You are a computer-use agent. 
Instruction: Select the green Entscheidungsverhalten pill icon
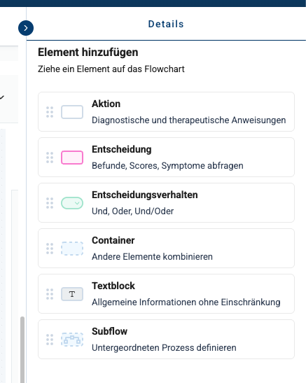coord(72,203)
